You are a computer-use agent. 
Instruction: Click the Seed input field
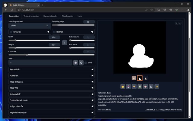pos(40,63)
